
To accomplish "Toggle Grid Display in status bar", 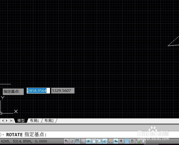I will pos(77,141).
